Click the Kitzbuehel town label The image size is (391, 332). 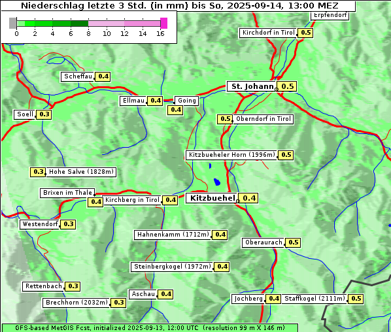[211, 198]
